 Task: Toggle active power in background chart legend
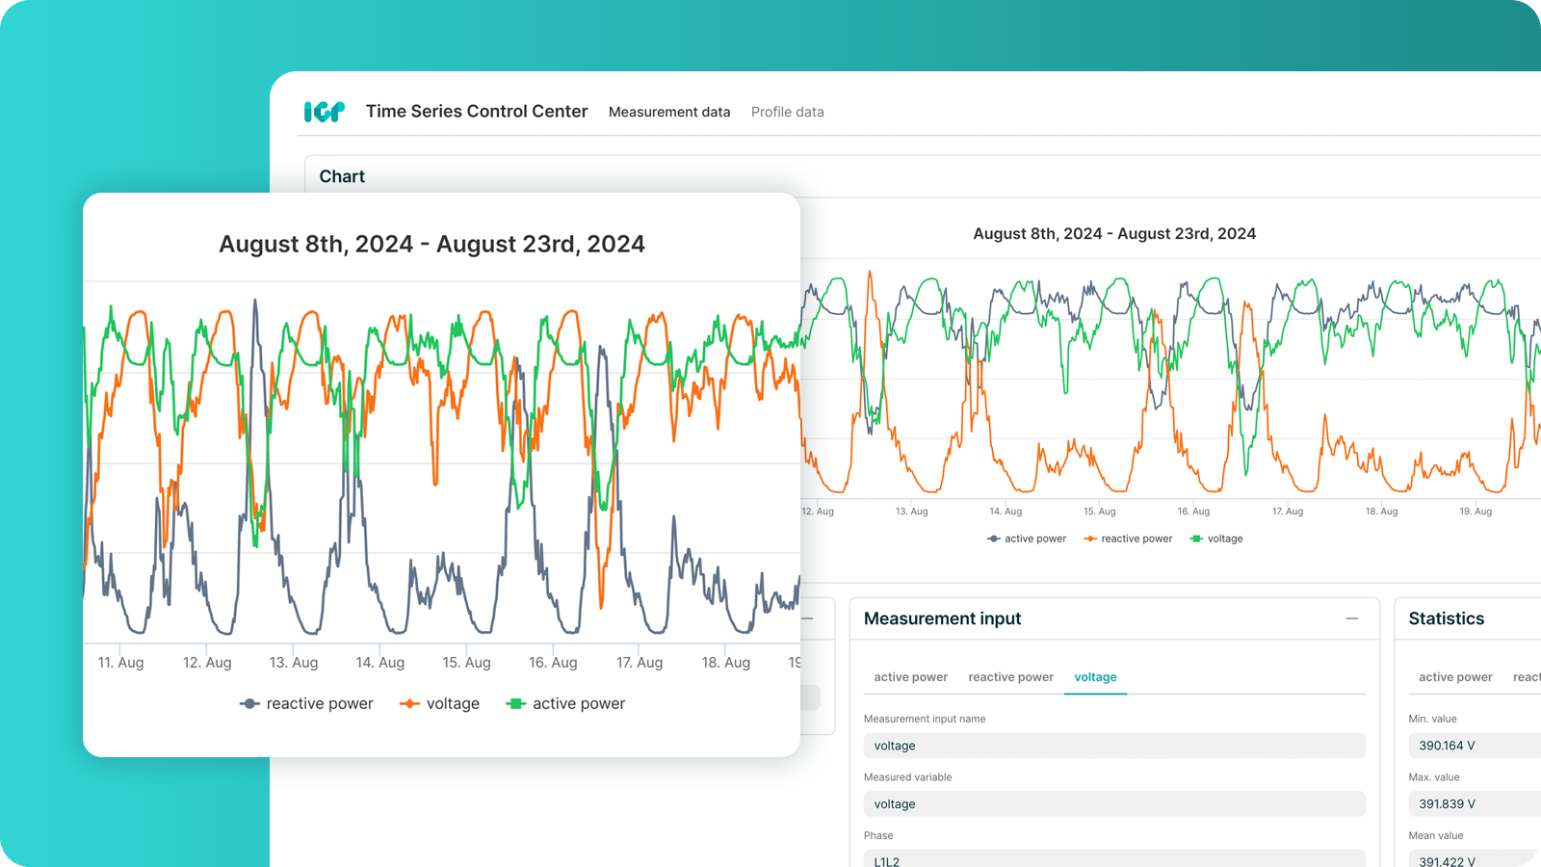(x=1027, y=539)
